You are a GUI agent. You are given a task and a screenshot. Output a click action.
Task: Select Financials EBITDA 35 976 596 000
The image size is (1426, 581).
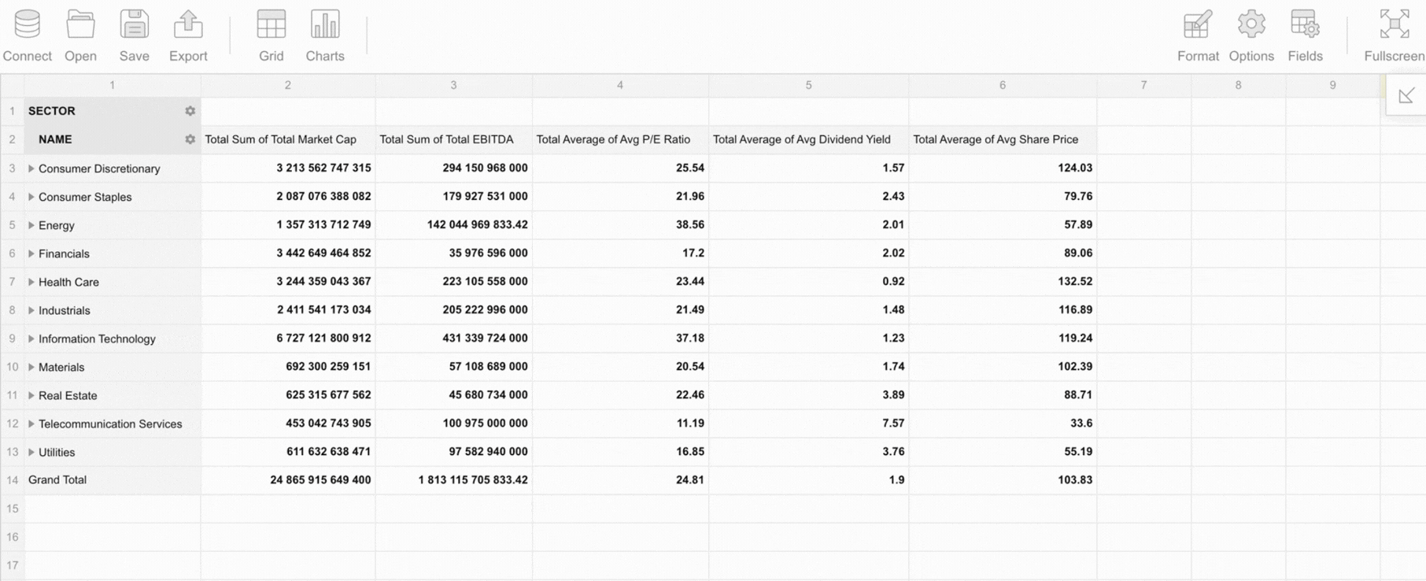454,253
